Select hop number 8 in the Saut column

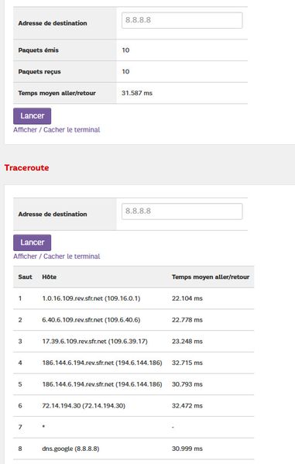tap(20, 449)
